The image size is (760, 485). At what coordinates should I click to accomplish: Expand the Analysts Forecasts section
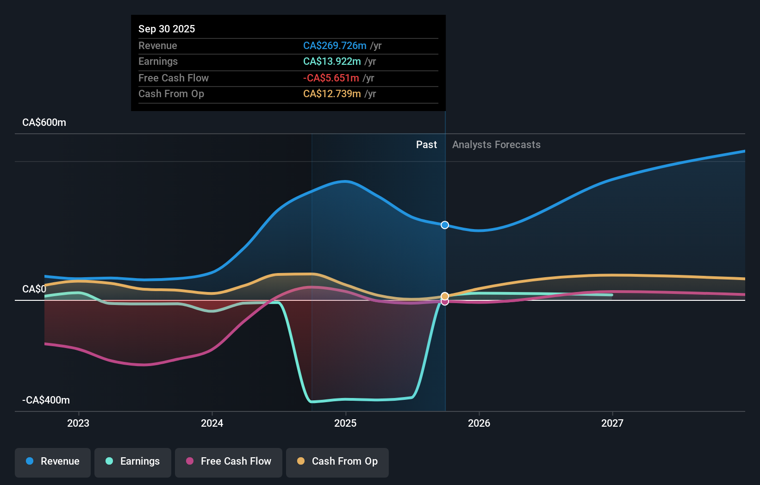click(x=496, y=144)
